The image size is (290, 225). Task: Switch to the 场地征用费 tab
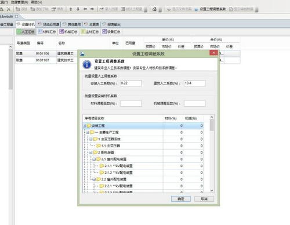click(x=49, y=24)
